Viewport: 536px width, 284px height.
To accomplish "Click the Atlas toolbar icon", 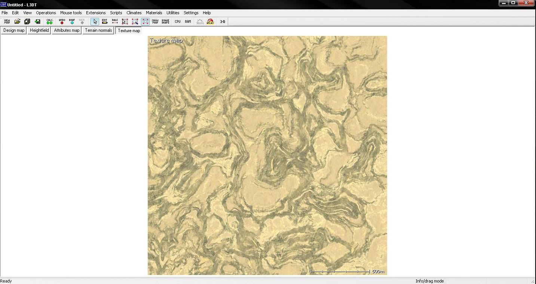I will [210, 22].
